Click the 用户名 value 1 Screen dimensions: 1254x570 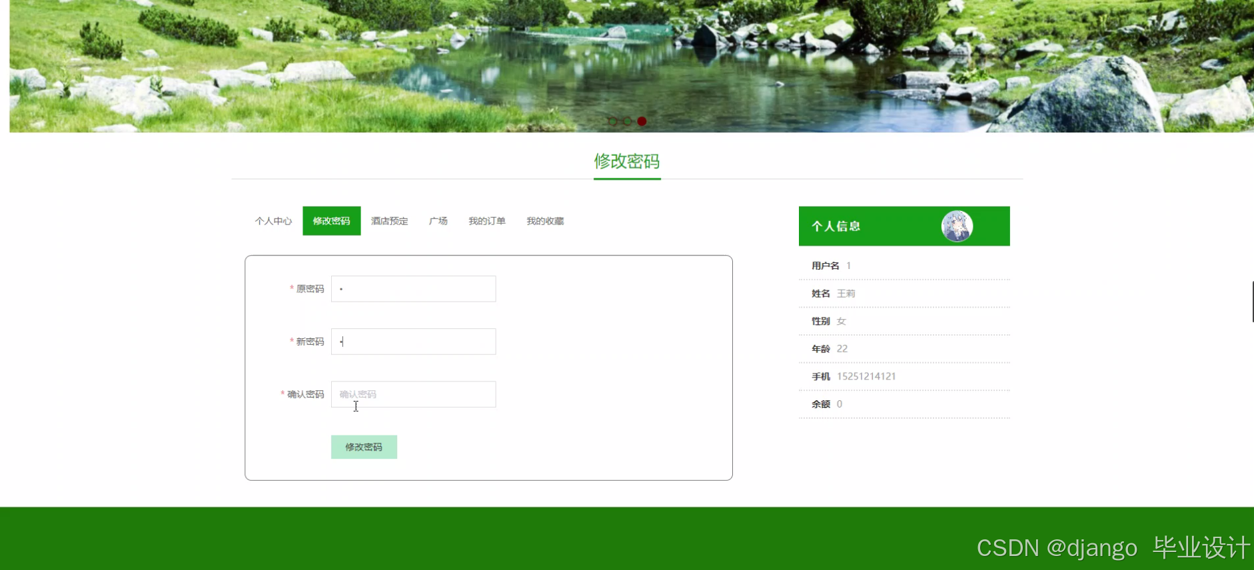coord(848,266)
